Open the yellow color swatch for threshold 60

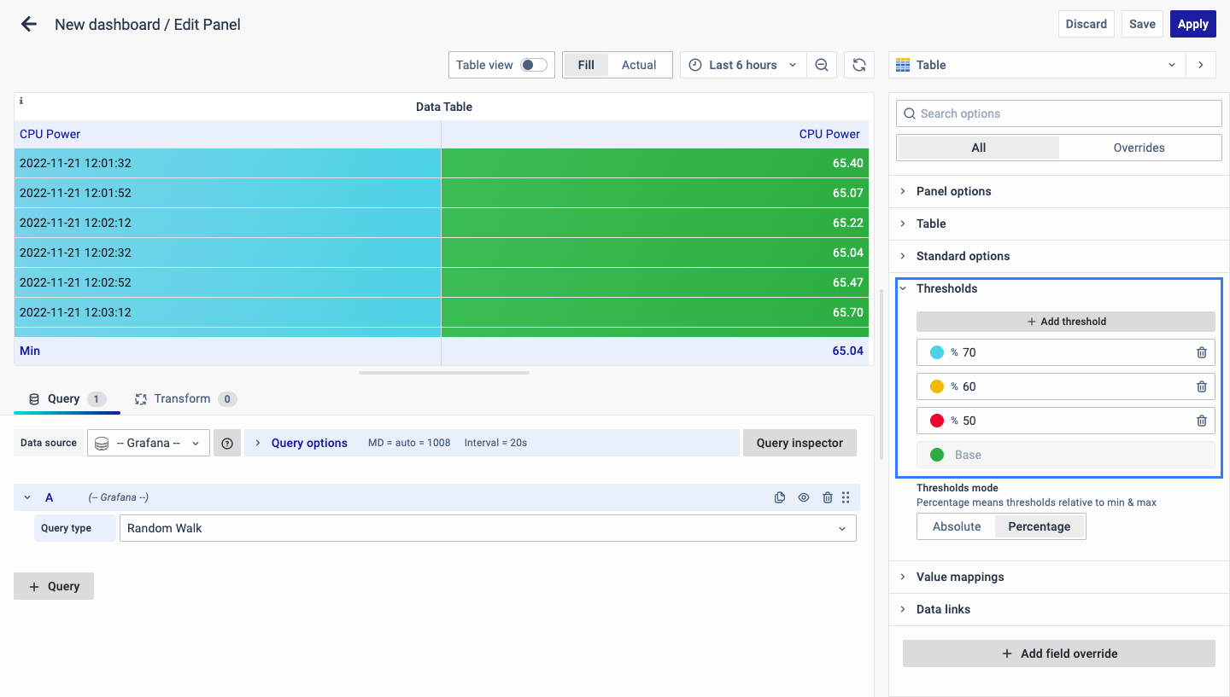[x=936, y=386]
